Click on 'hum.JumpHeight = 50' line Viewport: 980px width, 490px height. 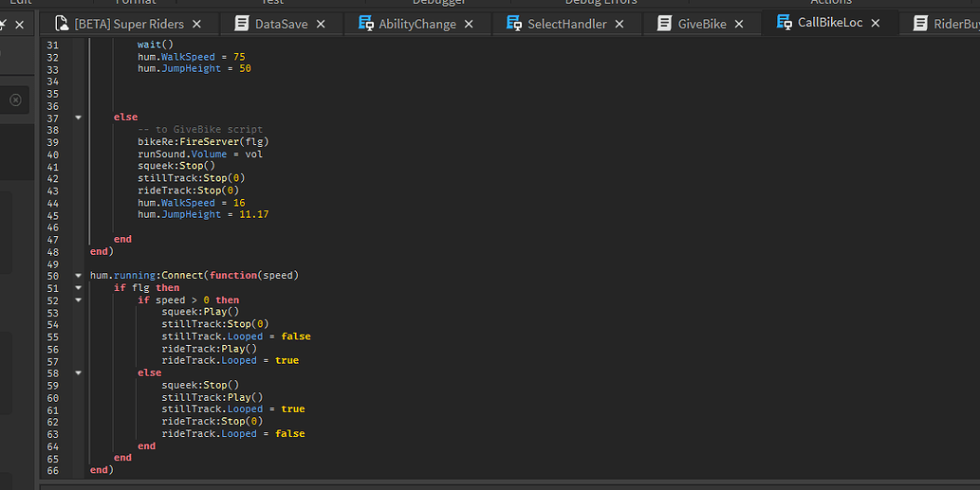pos(194,68)
